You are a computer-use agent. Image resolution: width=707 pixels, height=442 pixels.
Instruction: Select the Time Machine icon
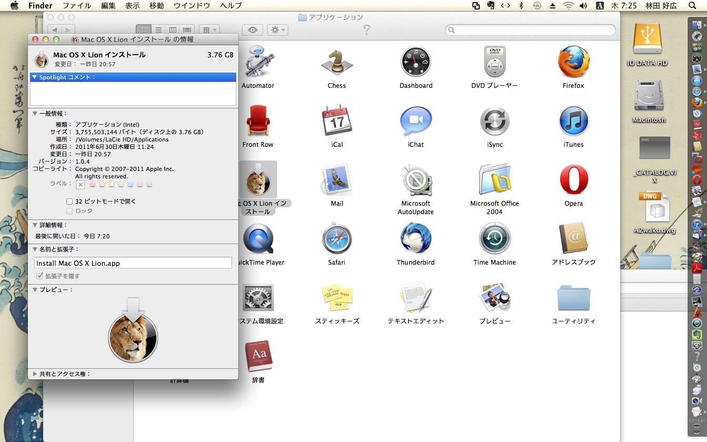coord(494,239)
